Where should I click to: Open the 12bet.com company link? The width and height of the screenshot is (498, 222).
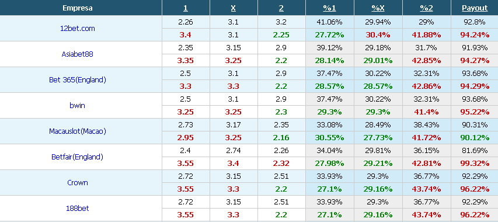pyautogui.click(x=78, y=28)
